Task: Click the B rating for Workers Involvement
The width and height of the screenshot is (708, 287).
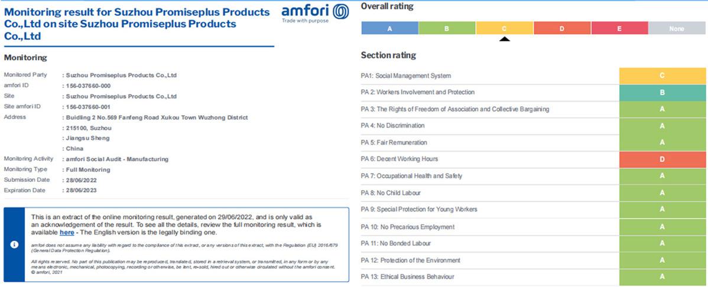Action: 662,93
